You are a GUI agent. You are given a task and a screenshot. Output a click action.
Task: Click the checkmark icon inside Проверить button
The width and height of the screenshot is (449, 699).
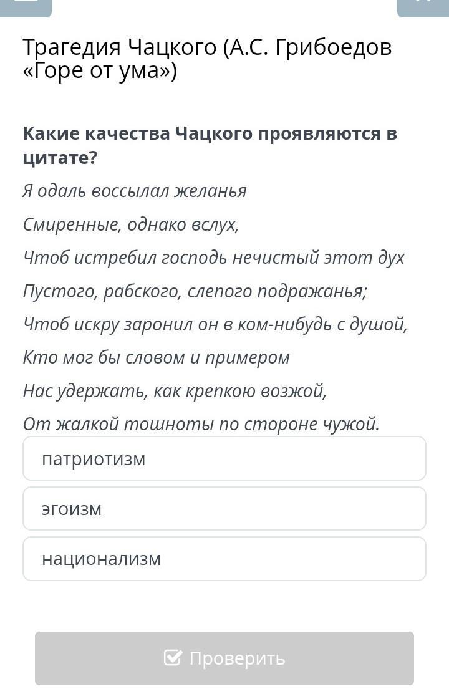pyautogui.click(x=173, y=658)
